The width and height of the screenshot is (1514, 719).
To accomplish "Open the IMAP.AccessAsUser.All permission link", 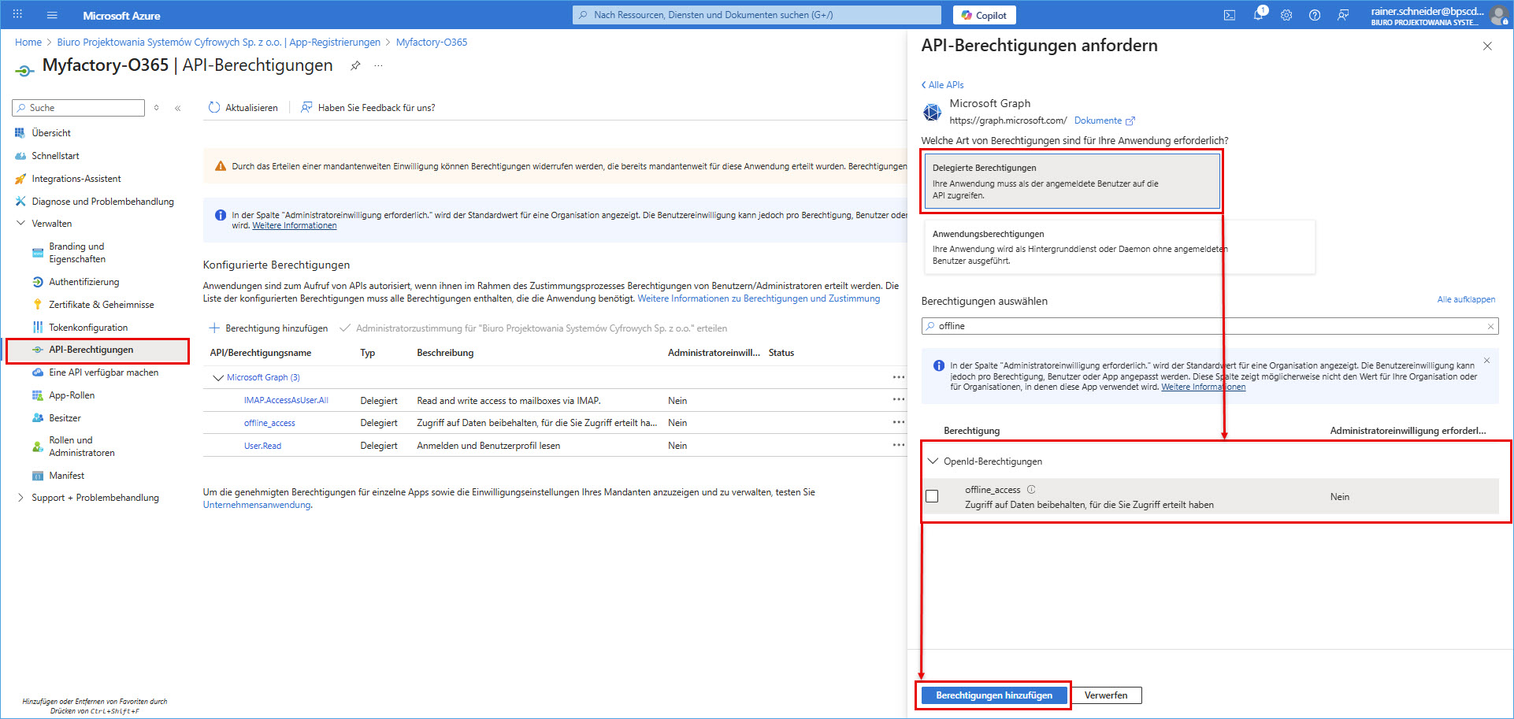I will (286, 400).
